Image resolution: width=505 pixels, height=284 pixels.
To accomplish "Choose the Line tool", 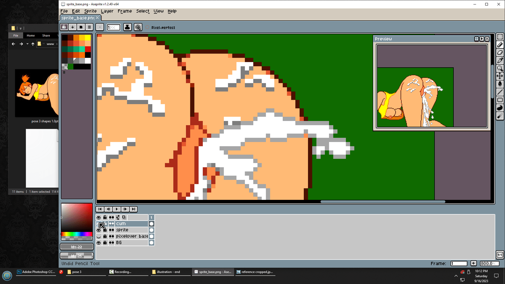I will point(500,92).
